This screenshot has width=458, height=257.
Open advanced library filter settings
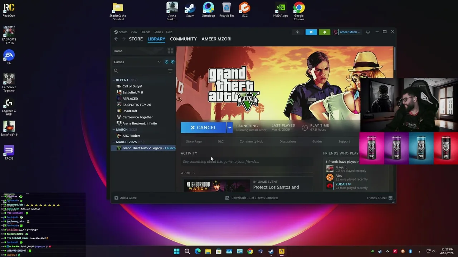[x=170, y=71]
